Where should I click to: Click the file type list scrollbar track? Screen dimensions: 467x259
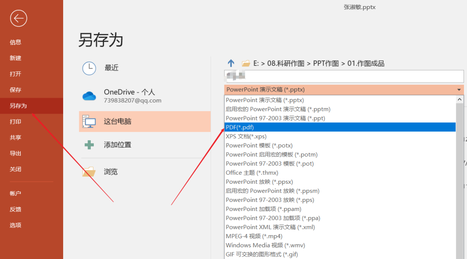[x=460, y=181]
